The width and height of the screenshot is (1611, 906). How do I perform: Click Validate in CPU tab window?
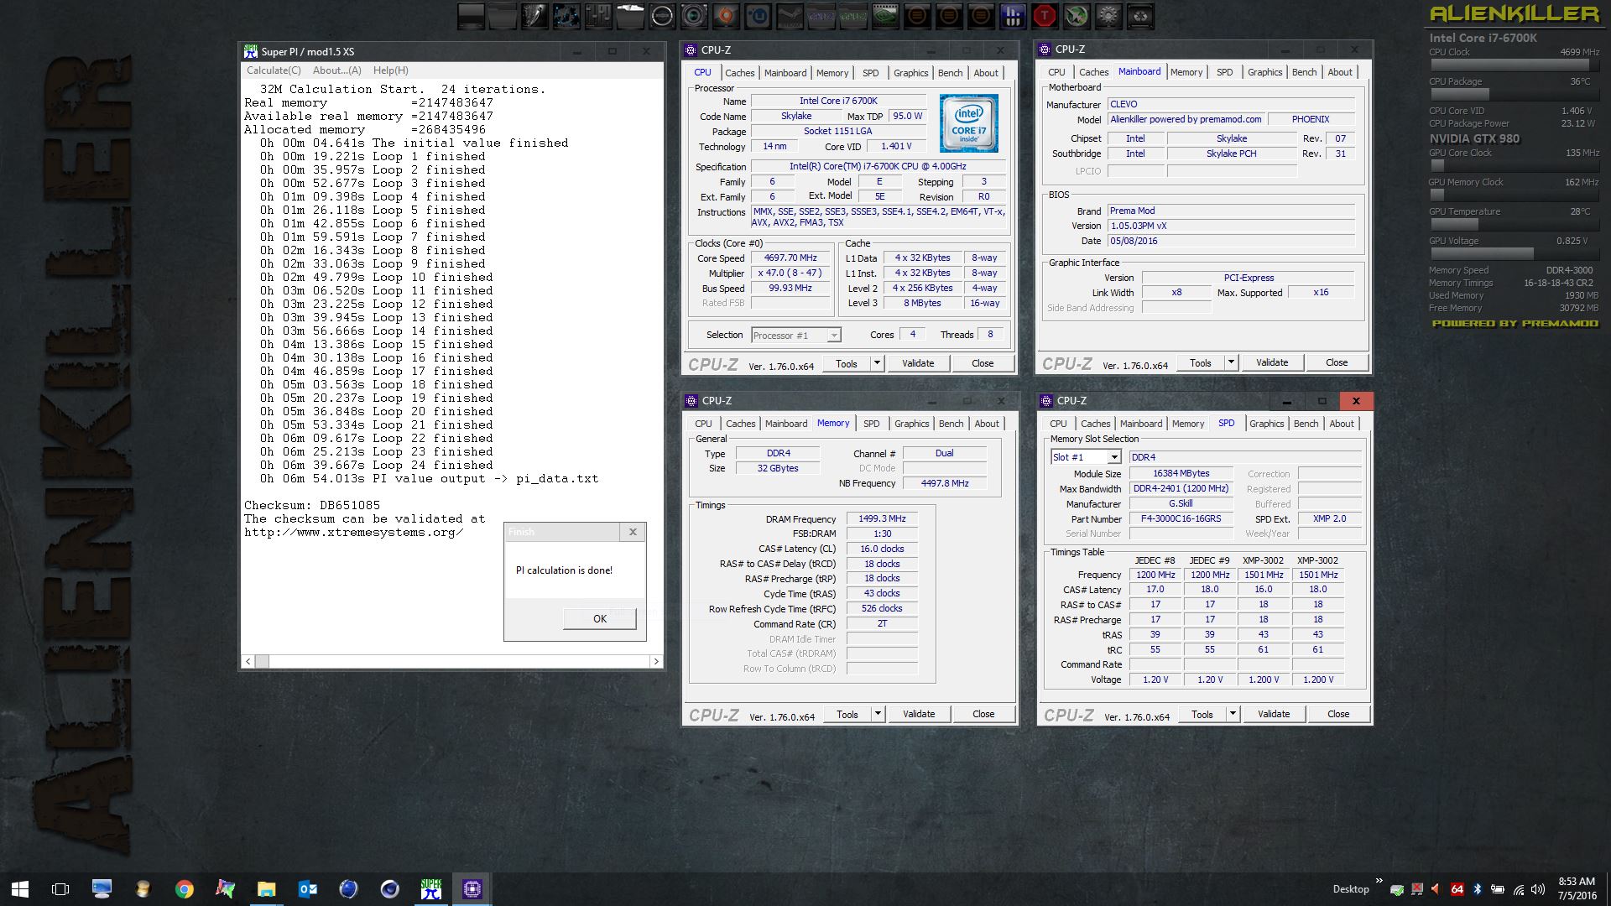[x=918, y=363]
